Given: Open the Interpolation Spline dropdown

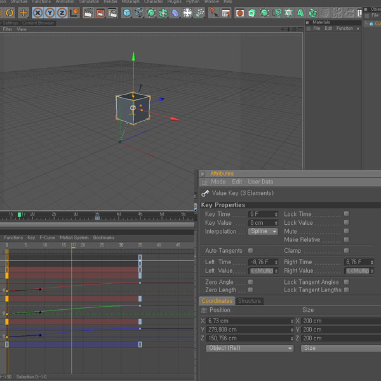Looking at the screenshot, I should [264, 232].
